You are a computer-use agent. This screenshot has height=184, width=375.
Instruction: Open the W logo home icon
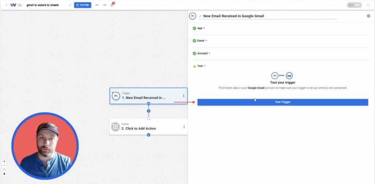(13, 5)
